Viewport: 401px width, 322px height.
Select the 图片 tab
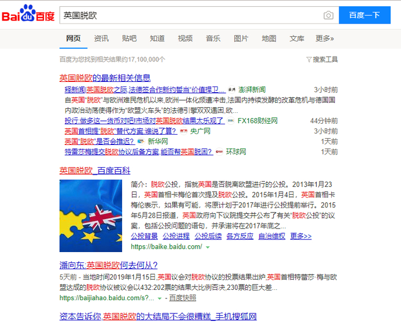pos(241,38)
